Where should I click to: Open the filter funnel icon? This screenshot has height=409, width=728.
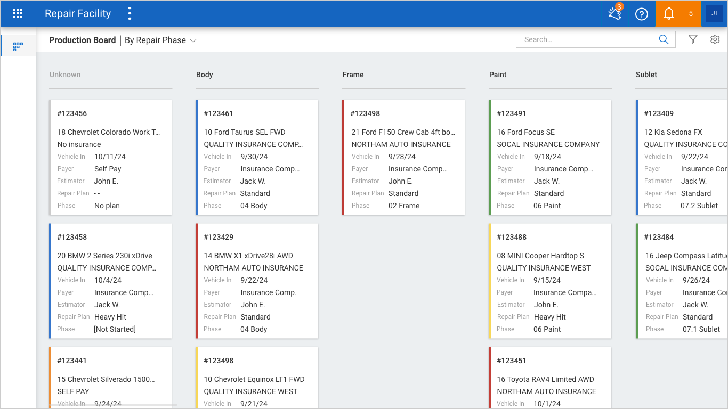tap(693, 39)
